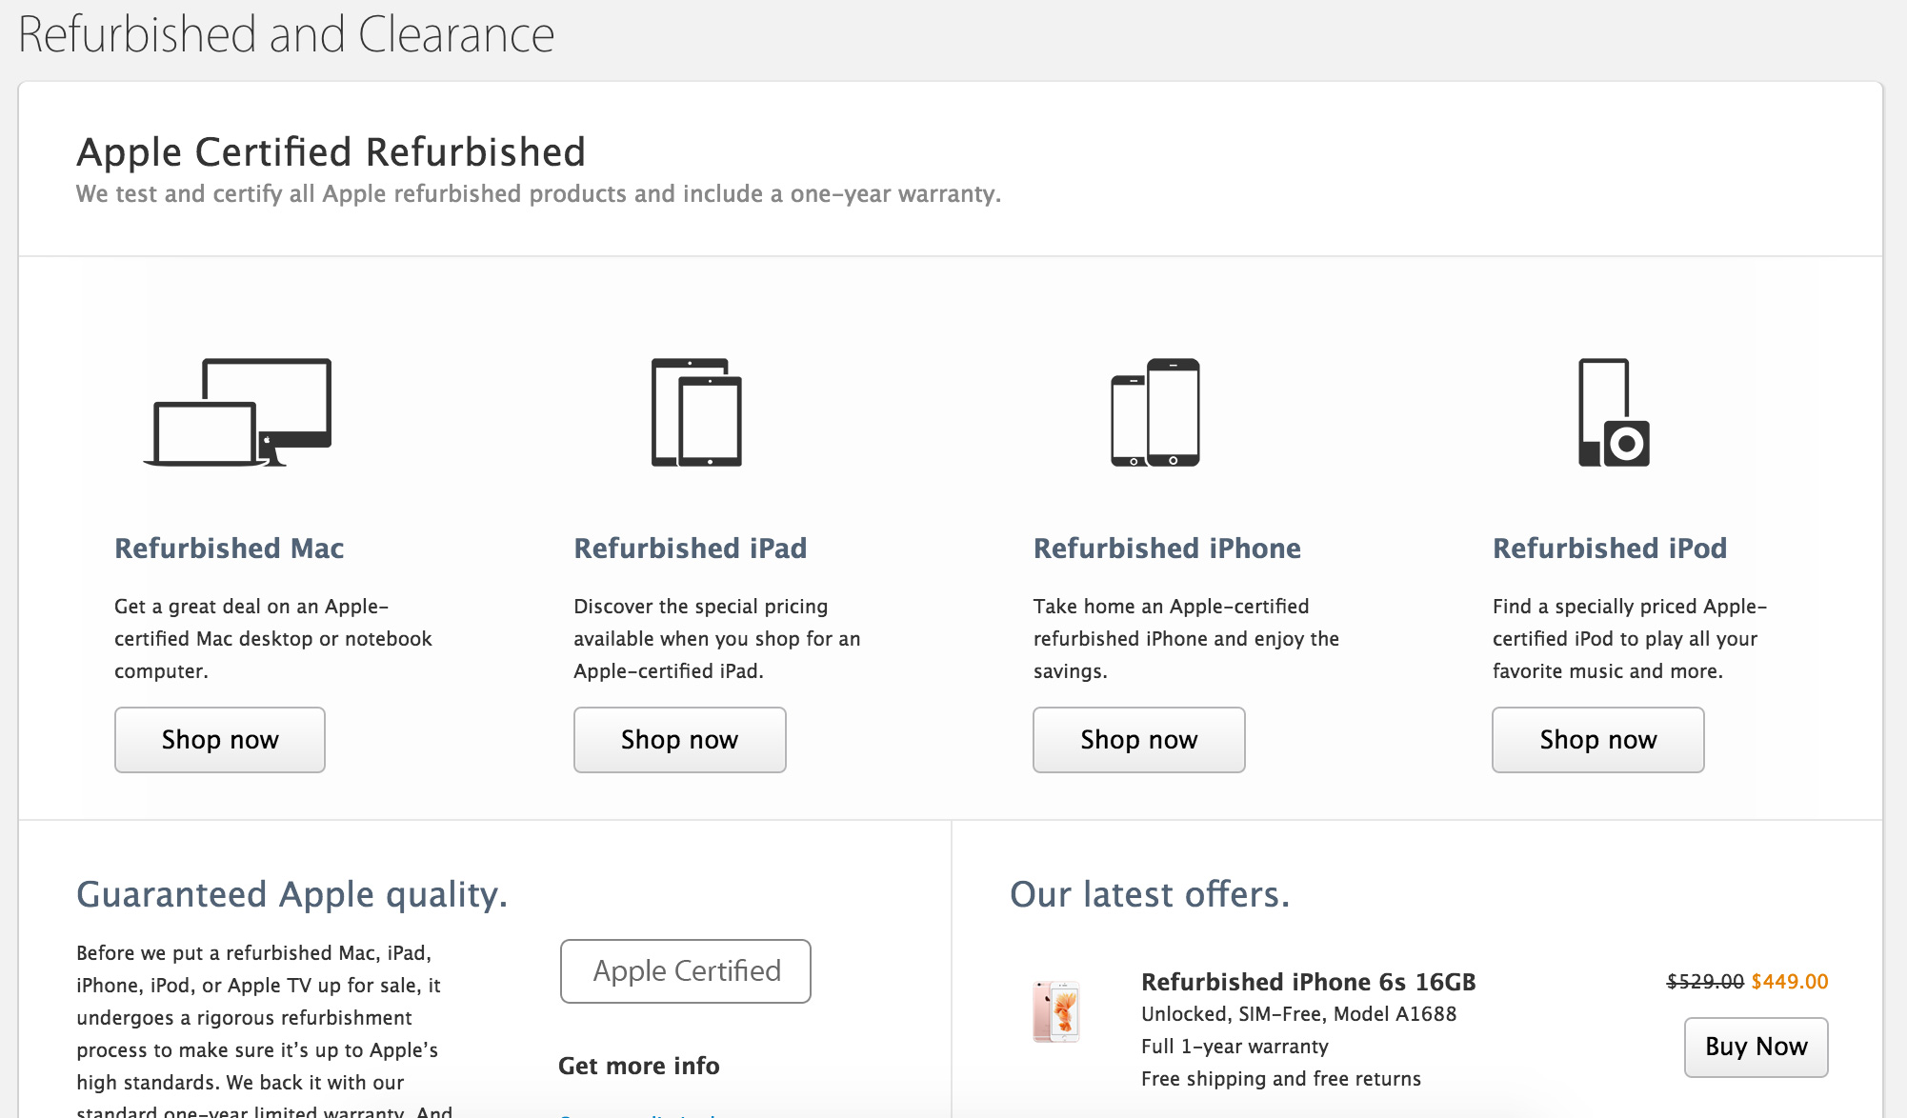Click the iPod and shuffle icon
Viewport: 1907px width, 1118px height.
pyautogui.click(x=1614, y=412)
